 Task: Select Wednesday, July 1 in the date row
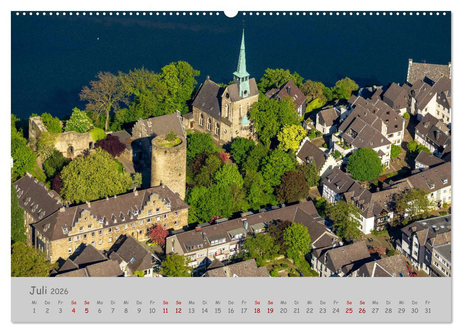(x=34, y=311)
